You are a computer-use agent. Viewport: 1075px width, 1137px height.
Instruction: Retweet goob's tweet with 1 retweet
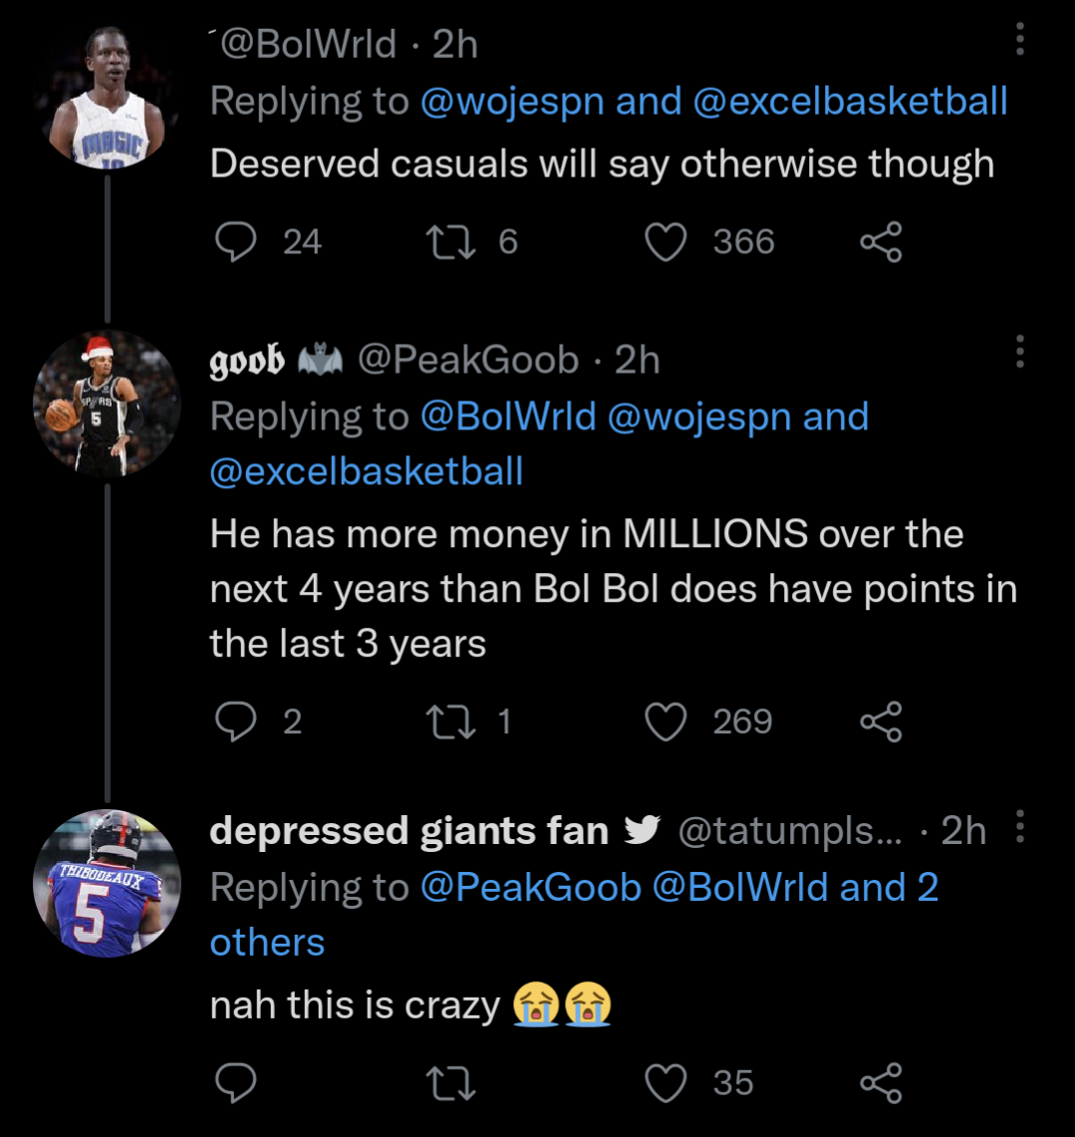coord(450,721)
